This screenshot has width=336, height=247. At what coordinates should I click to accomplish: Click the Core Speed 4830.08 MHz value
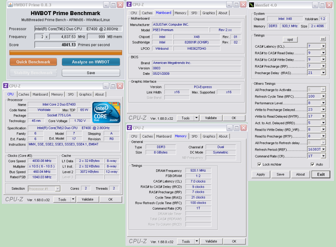[x=42, y=161]
